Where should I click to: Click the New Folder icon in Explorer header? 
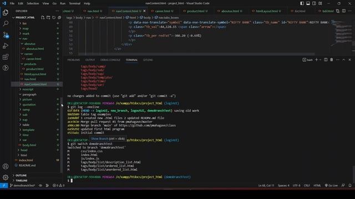(48, 17)
